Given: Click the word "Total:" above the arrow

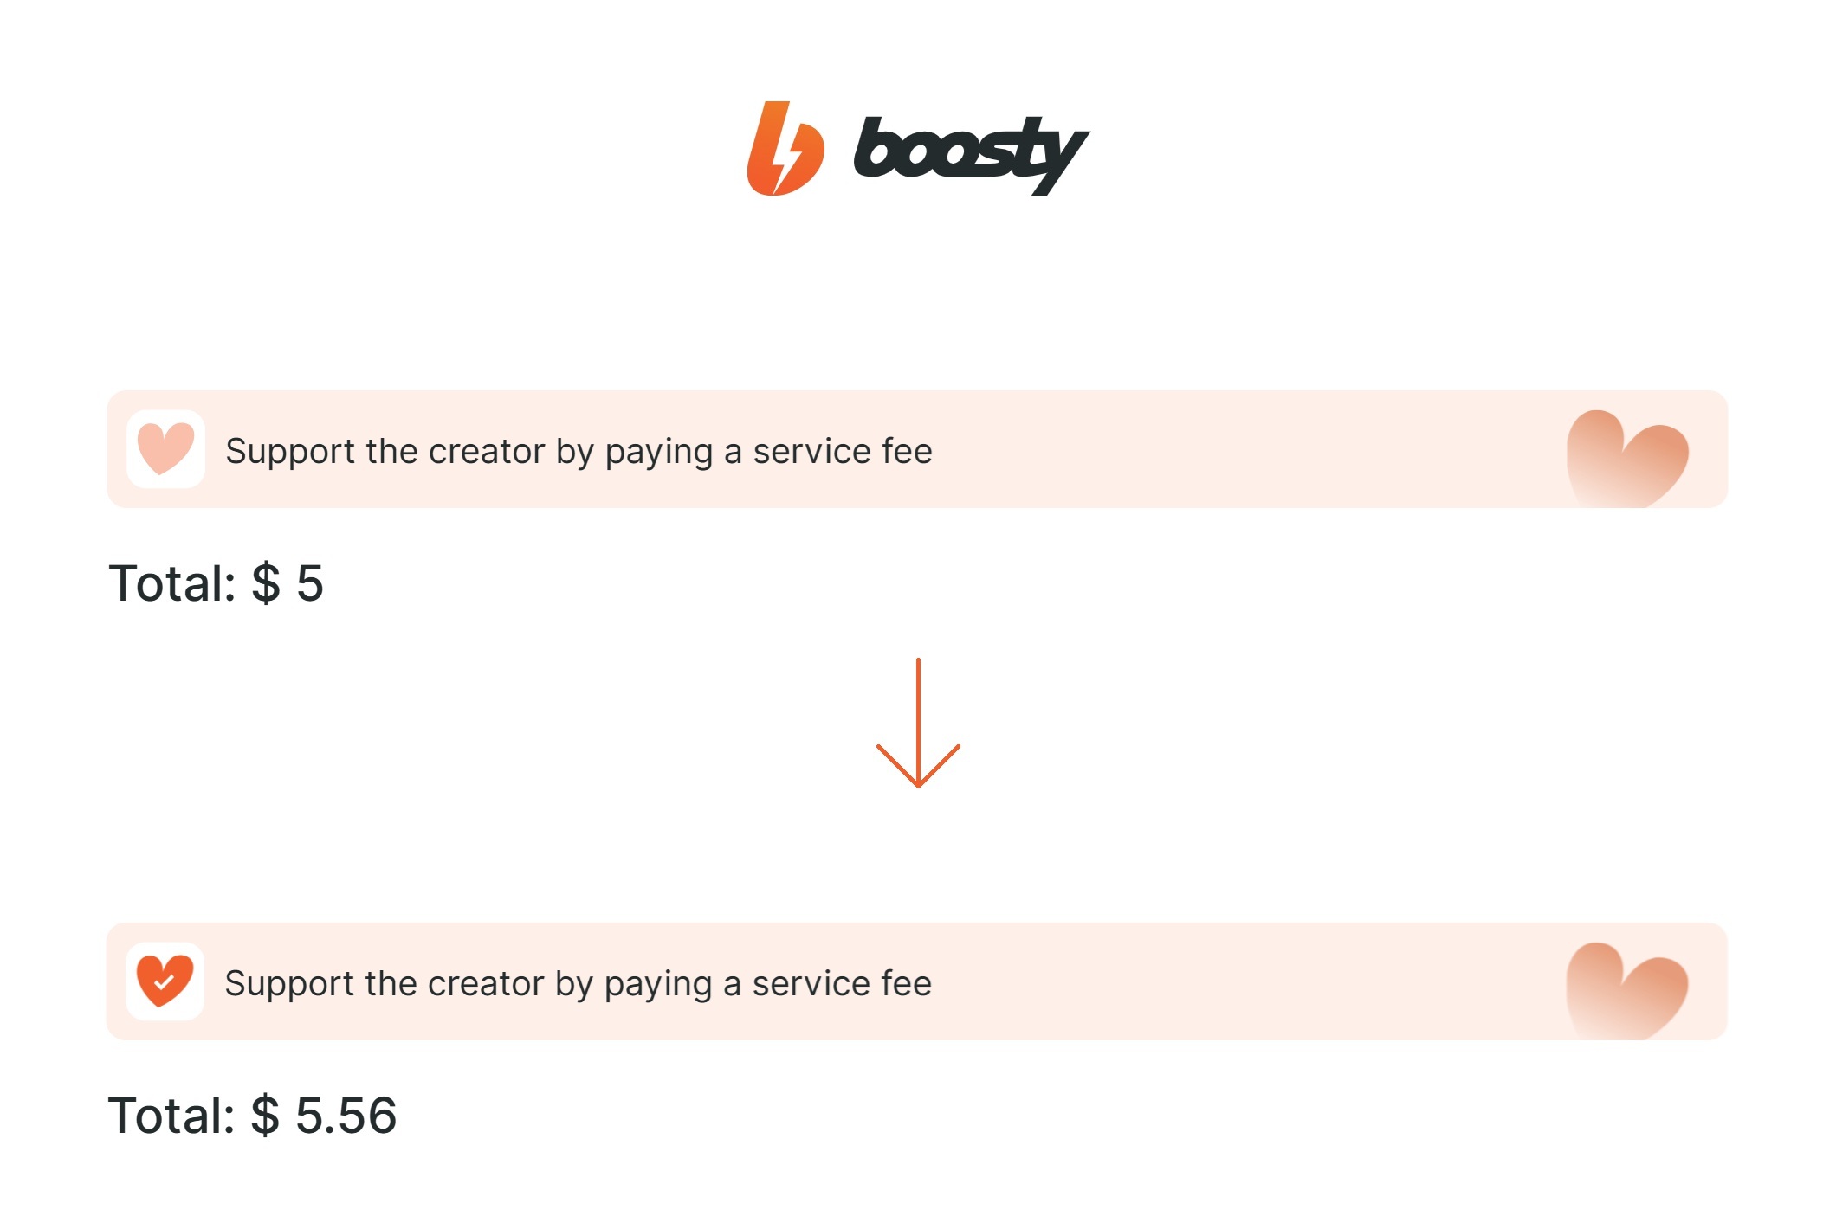Looking at the screenshot, I should (x=172, y=583).
